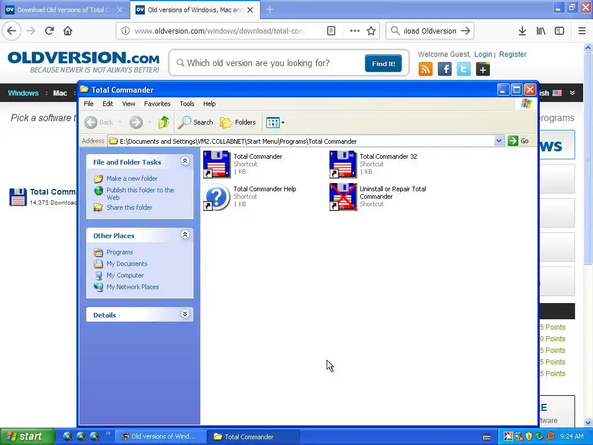This screenshot has width=593, height=445.
Task: Click the Go button beside address bar
Action: (x=518, y=141)
